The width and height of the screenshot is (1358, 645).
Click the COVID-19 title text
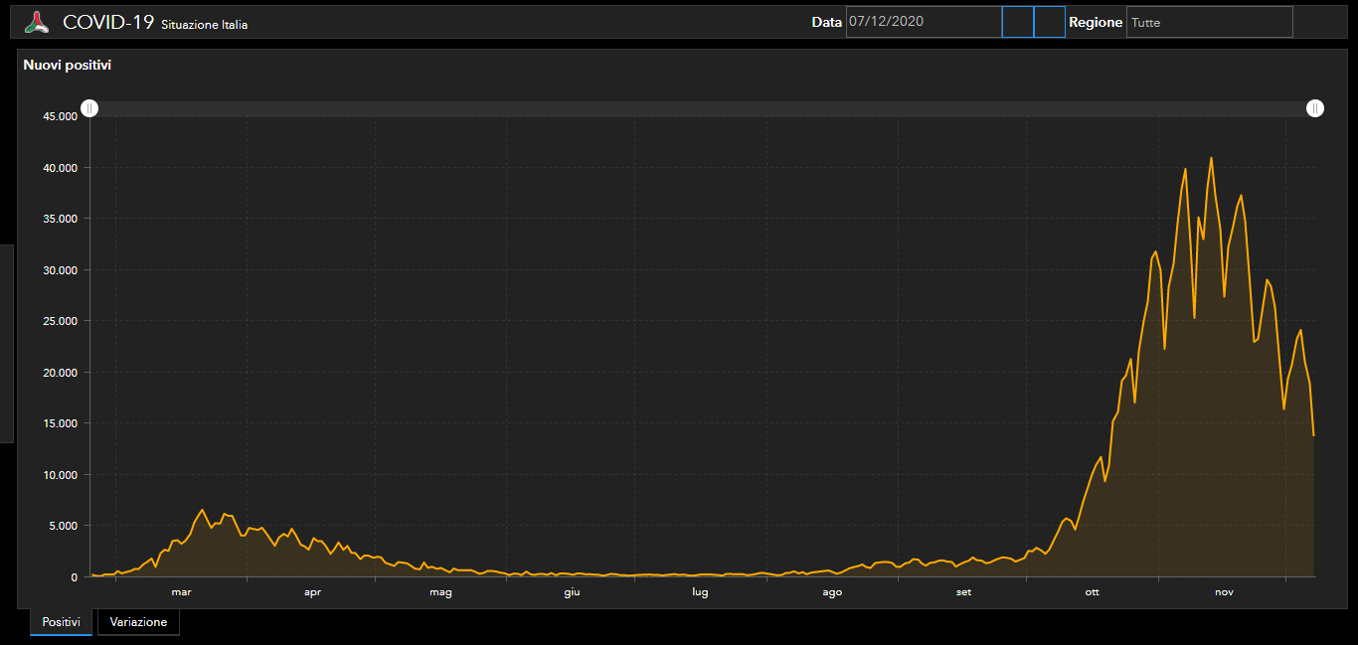(108, 22)
